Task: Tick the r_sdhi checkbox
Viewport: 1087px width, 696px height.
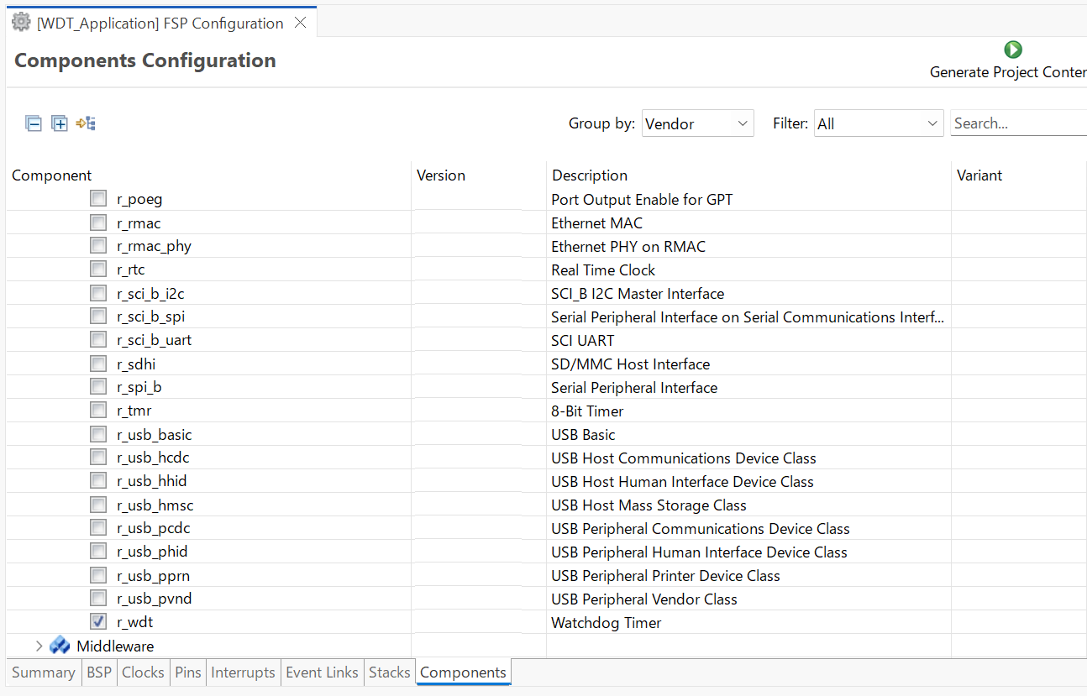Action: point(98,364)
